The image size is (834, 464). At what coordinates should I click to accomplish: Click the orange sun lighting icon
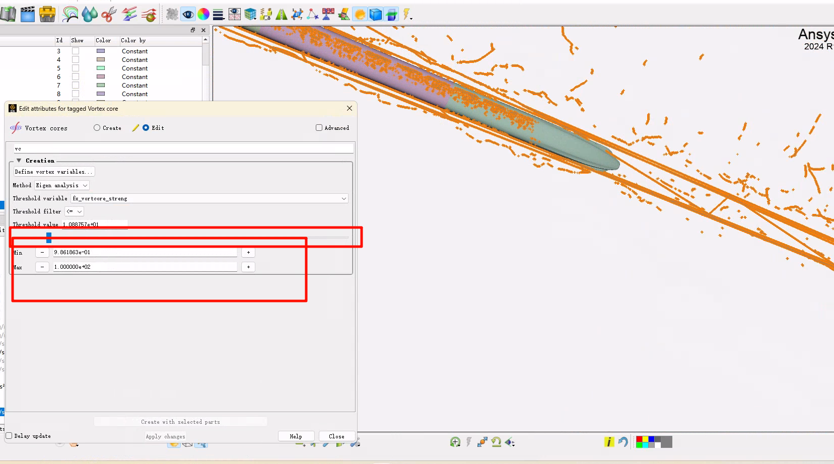pyautogui.click(x=360, y=15)
